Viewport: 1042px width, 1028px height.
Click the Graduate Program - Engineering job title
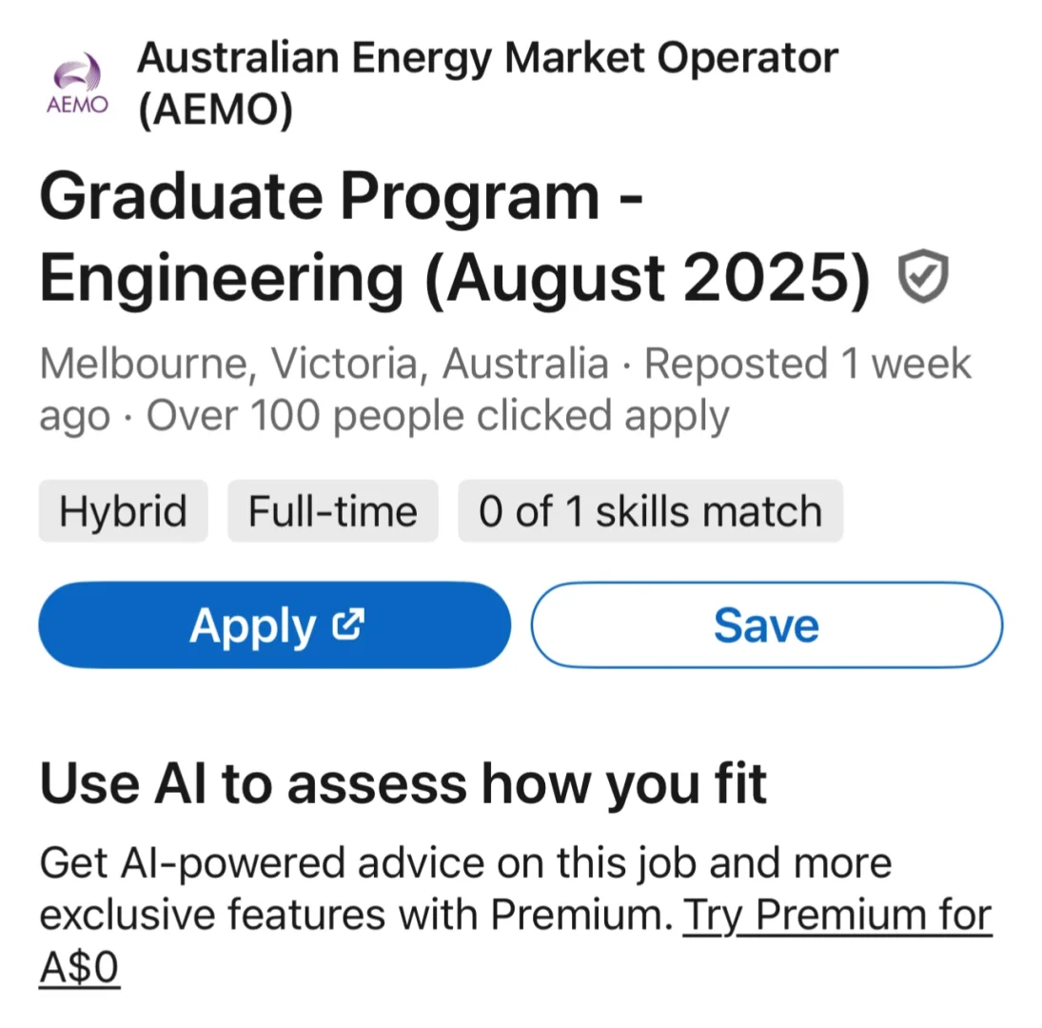point(343,198)
